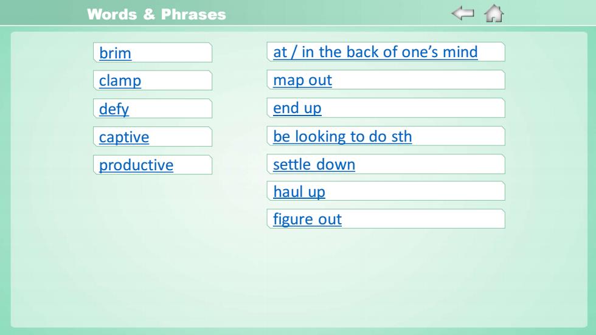Open the 'brim' word link
Image resolution: width=596 pixels, height=335 pixels.
tap(115, 53)
